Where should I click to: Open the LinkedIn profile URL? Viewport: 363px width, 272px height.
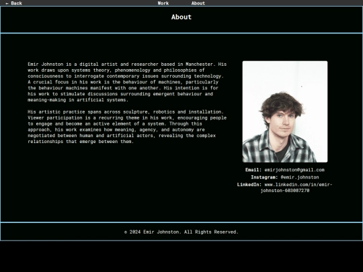pos(296,187)
